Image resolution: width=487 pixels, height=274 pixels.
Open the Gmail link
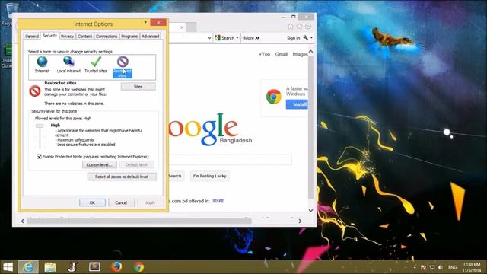point(281,54)
